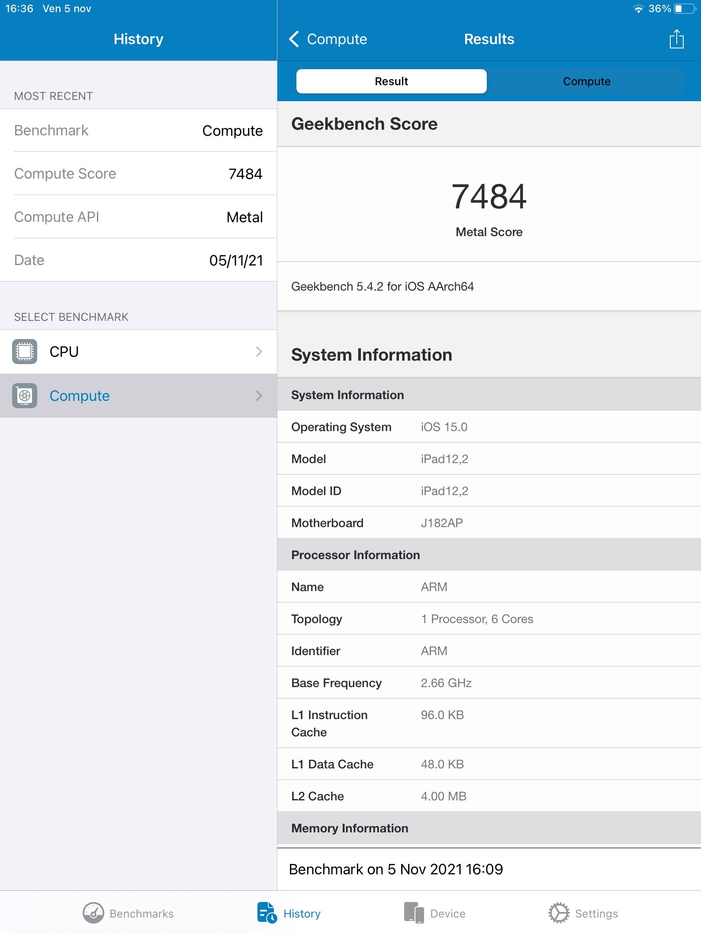
Task: Select the Compute benchmark label
Action: coord(80,396)
